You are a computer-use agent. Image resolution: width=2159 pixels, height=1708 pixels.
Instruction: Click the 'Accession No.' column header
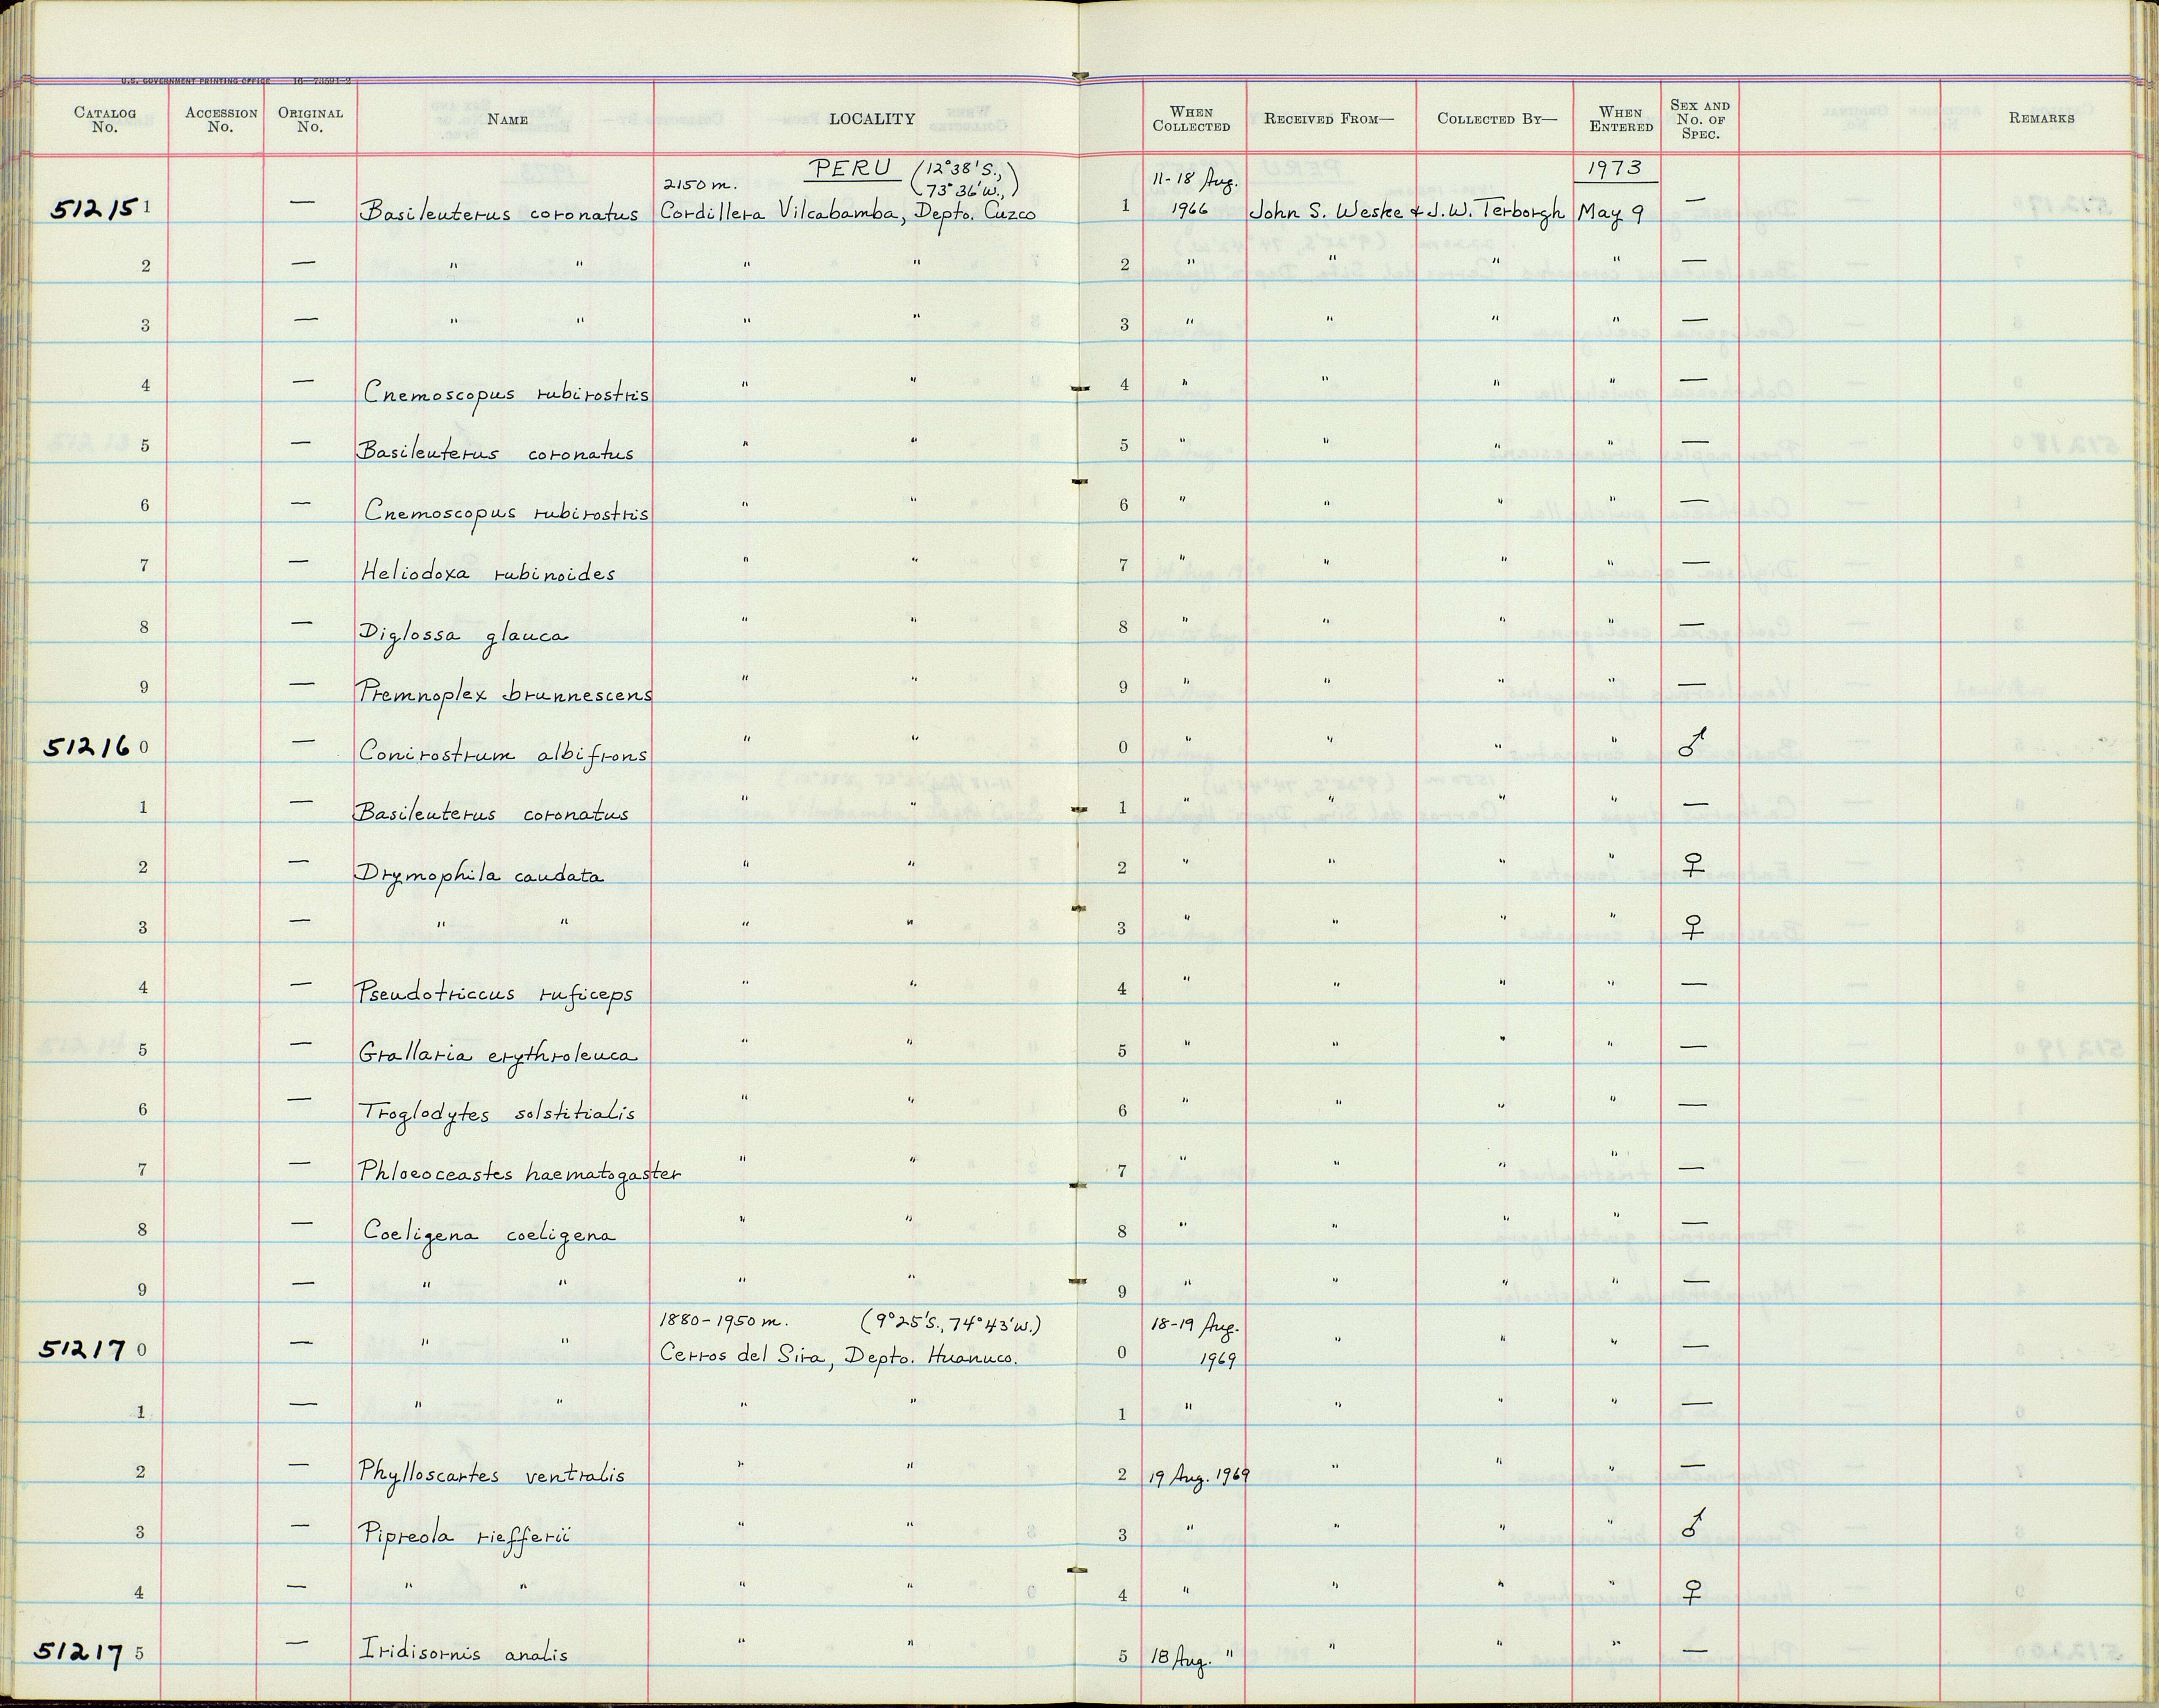pos(221,119)
